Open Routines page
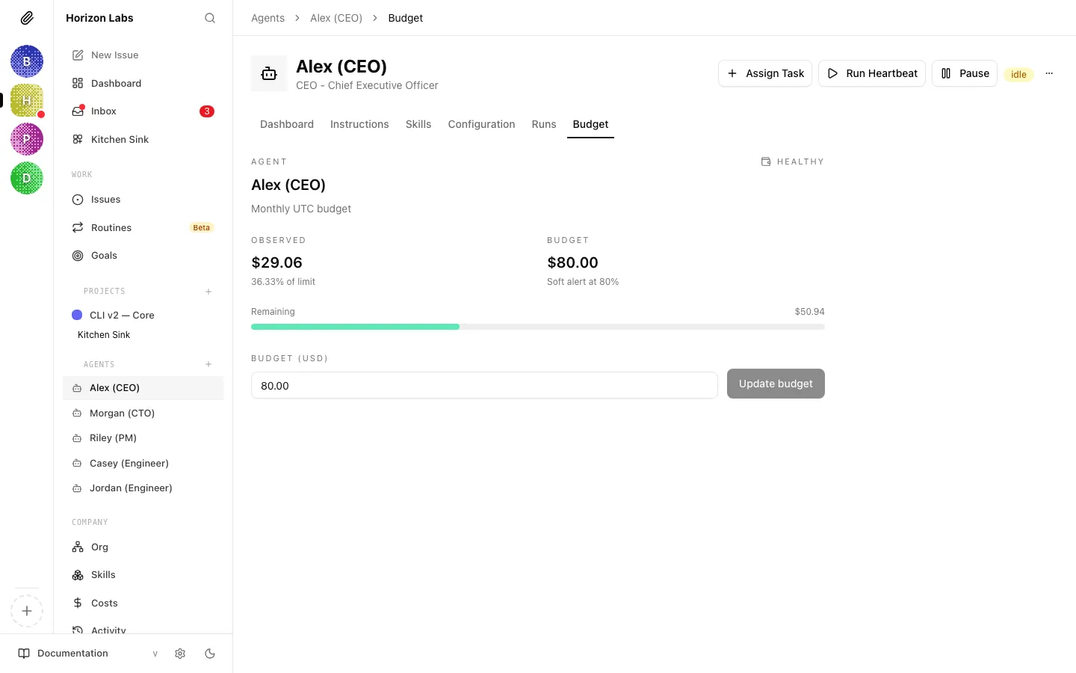This screenshot has height=673, width=1076. point(143,227)
